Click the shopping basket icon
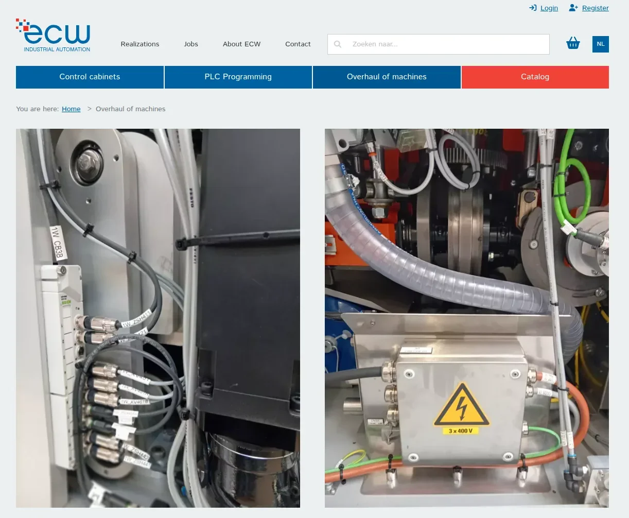The height and width of the screenshot is (518, 629). click(573, 44)
